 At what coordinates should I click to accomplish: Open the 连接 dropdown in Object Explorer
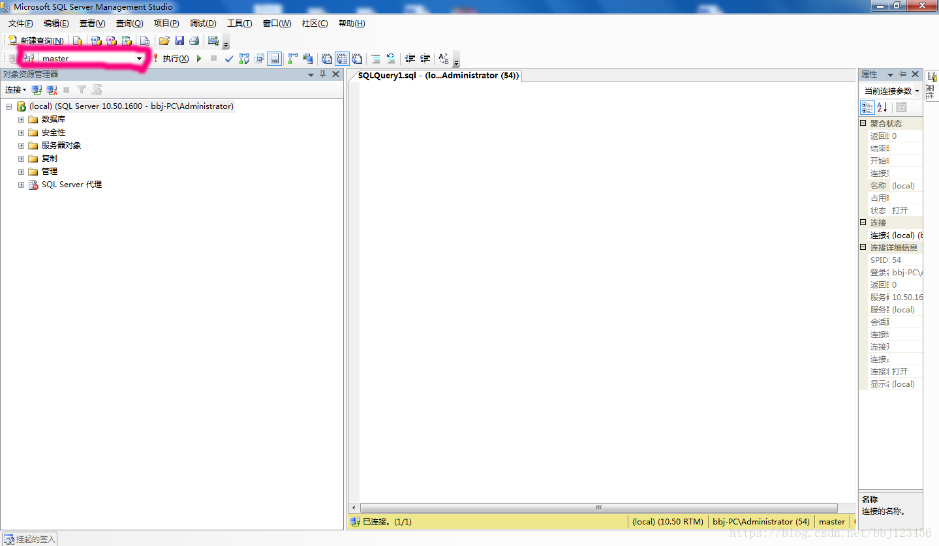[x=16, y=89]
